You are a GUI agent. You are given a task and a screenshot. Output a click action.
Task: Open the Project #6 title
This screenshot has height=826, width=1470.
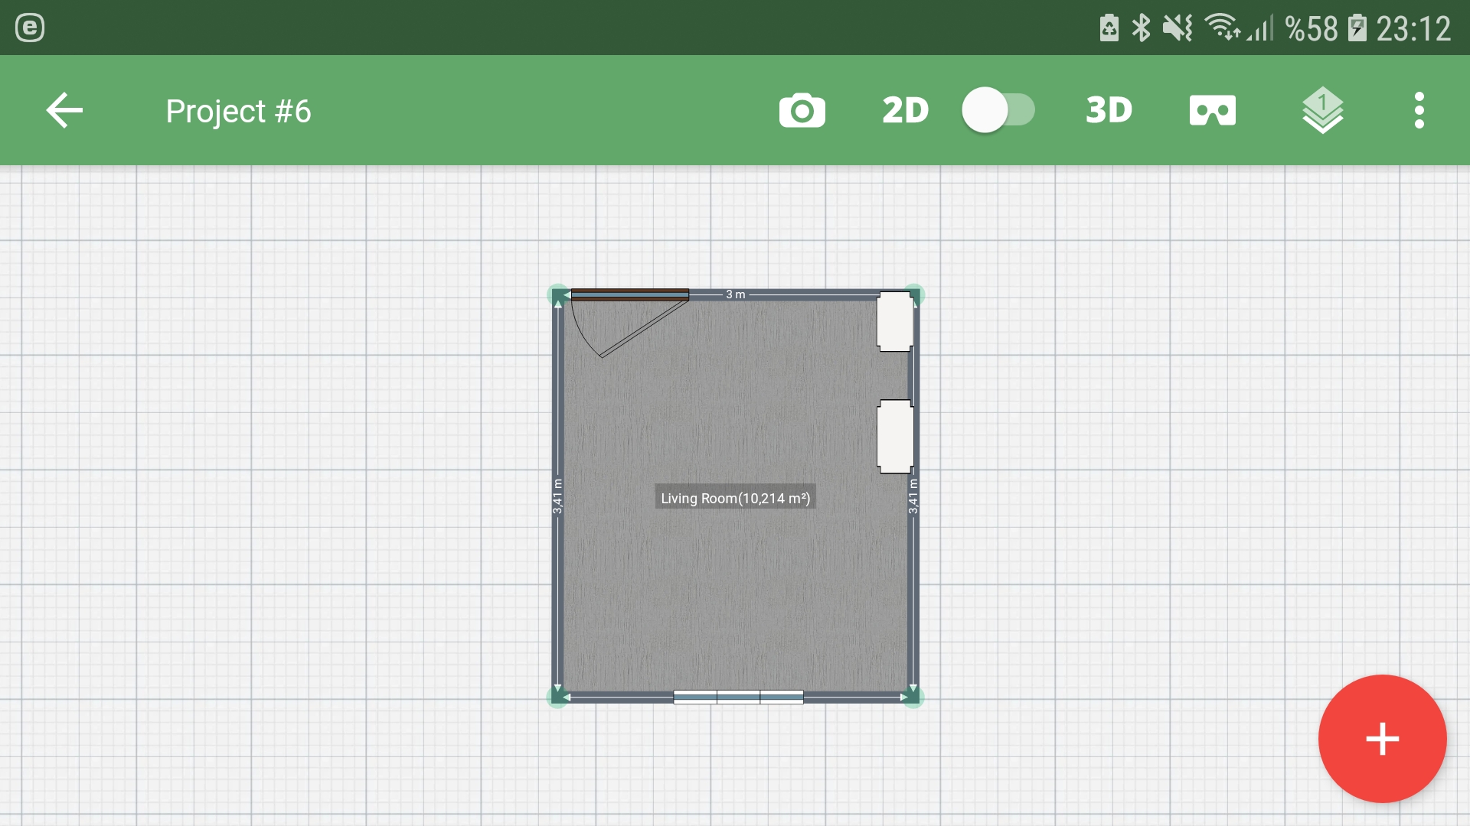tap(238, 112)
